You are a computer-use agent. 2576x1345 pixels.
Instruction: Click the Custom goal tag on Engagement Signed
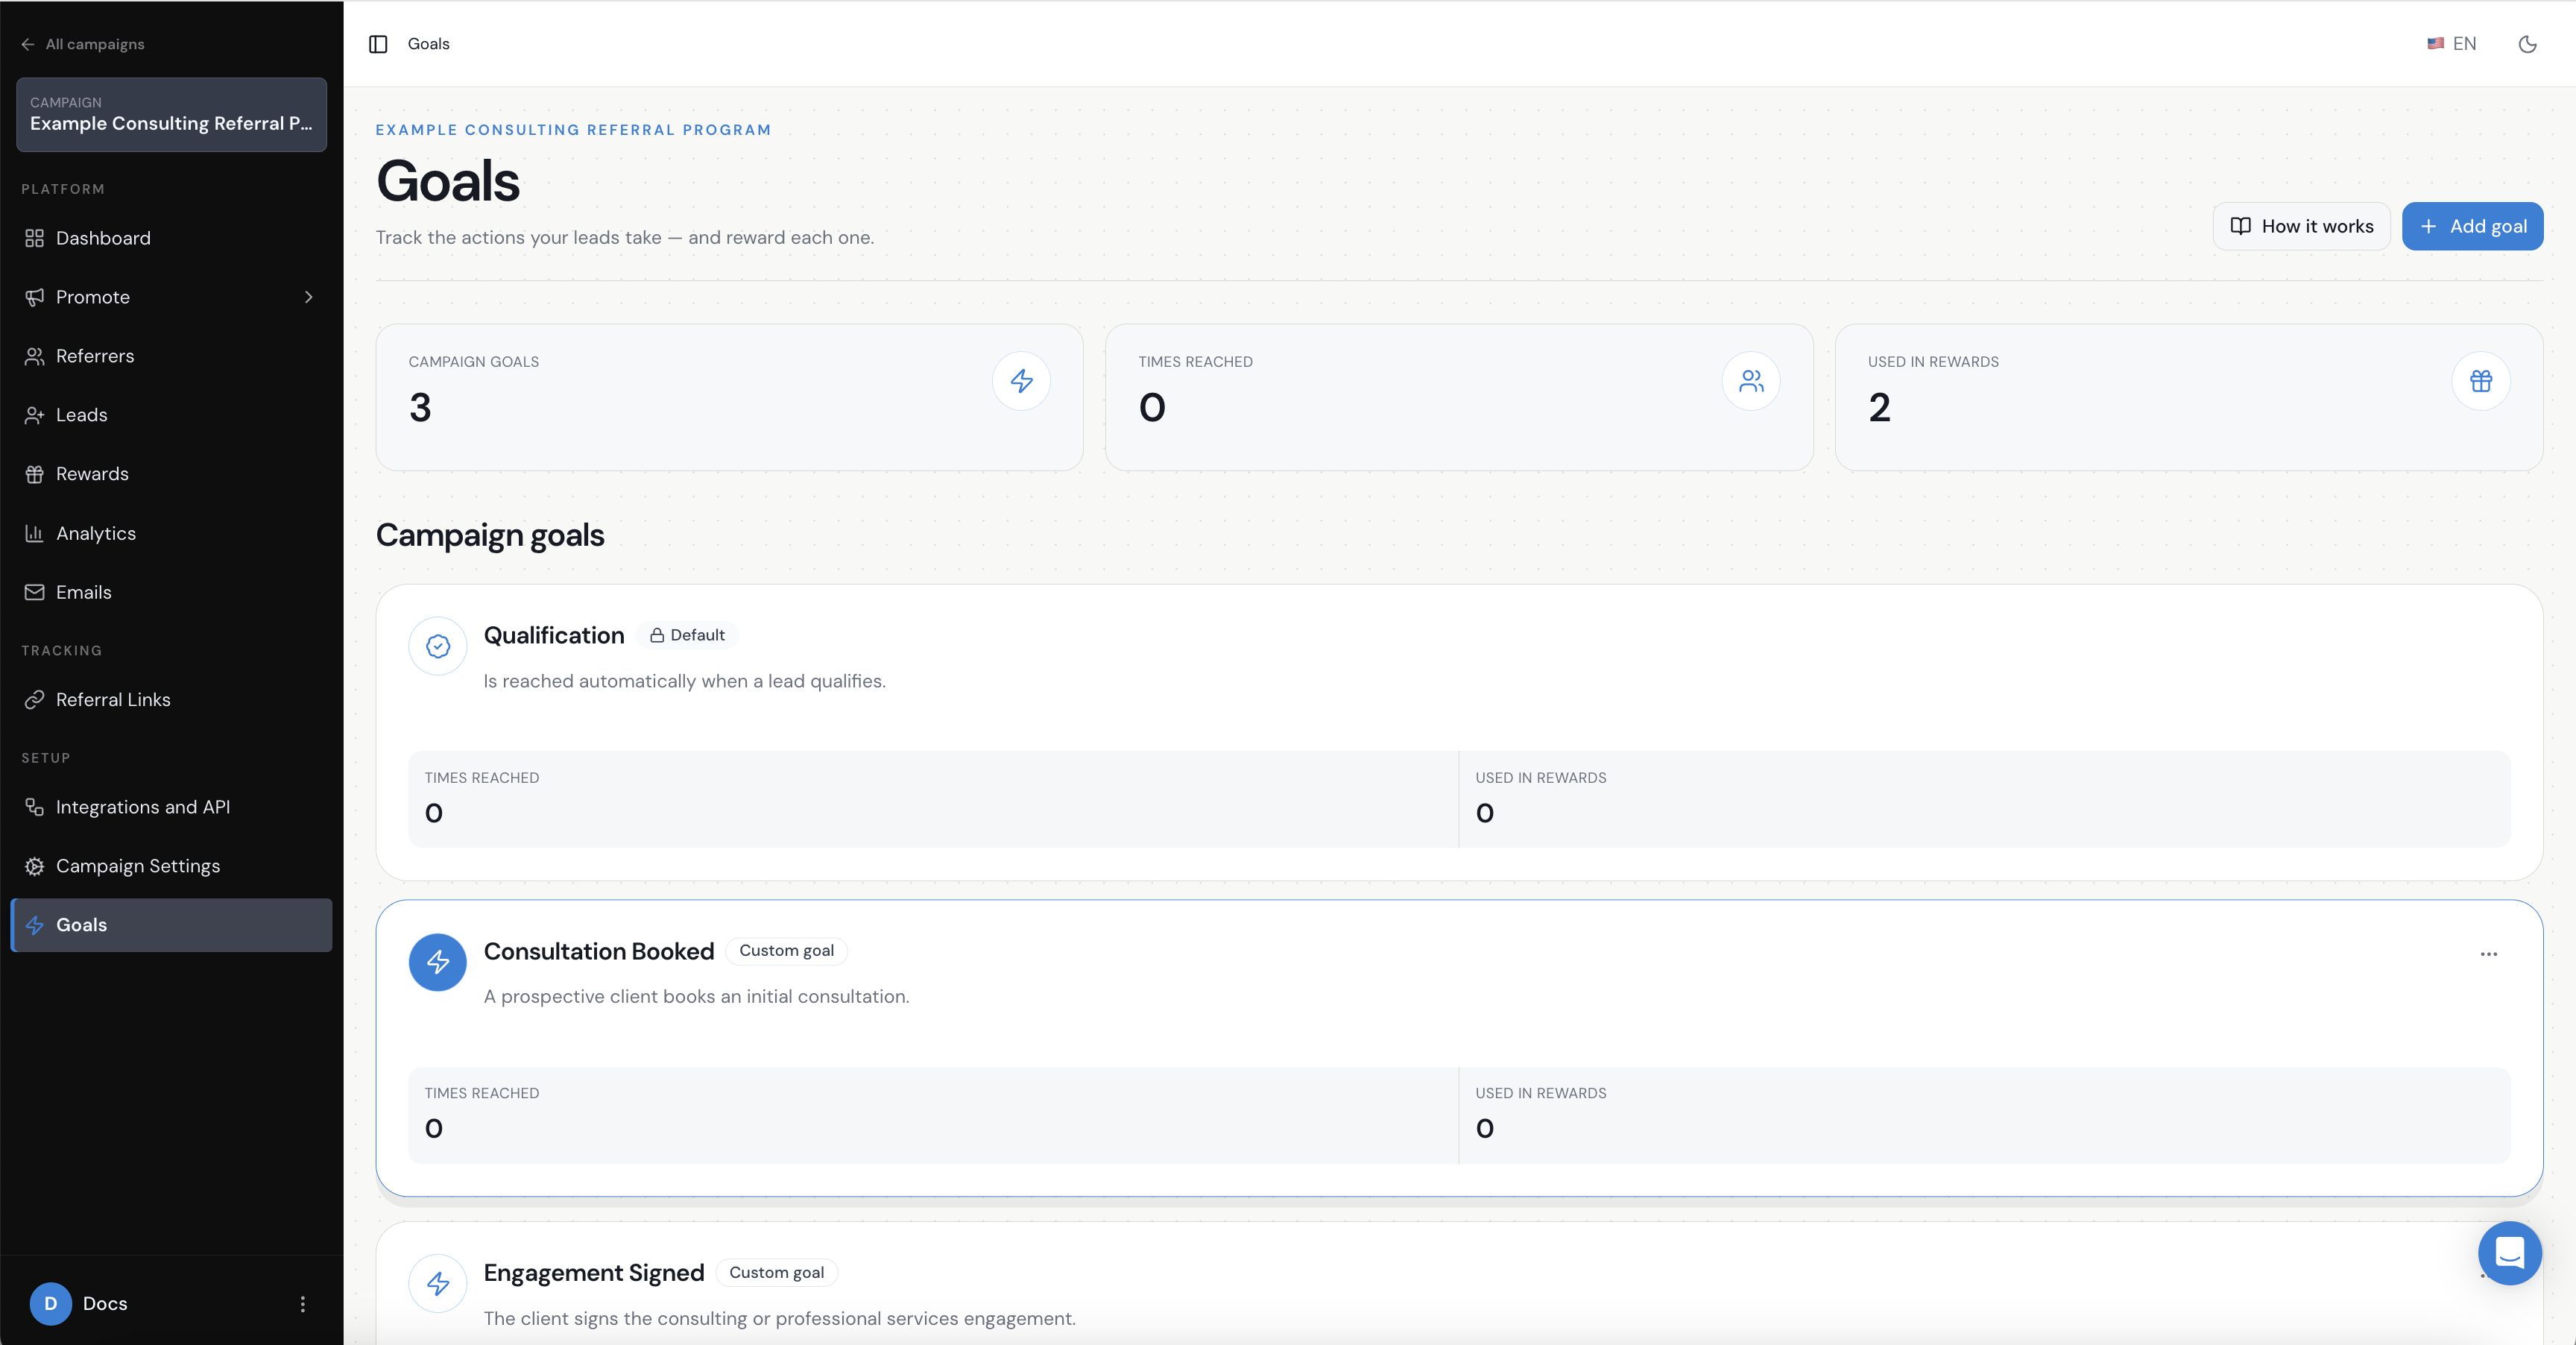click(x=776, y=1273)
